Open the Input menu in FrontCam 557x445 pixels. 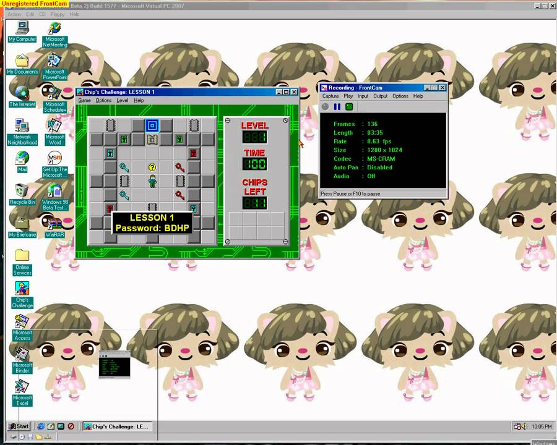point(363,96)
